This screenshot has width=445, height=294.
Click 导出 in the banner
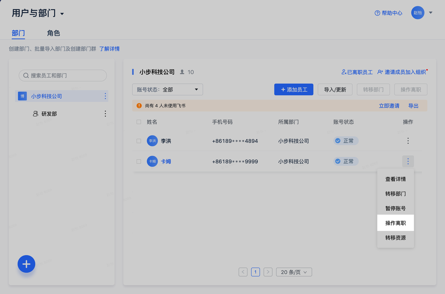click(x=413, y=106)
